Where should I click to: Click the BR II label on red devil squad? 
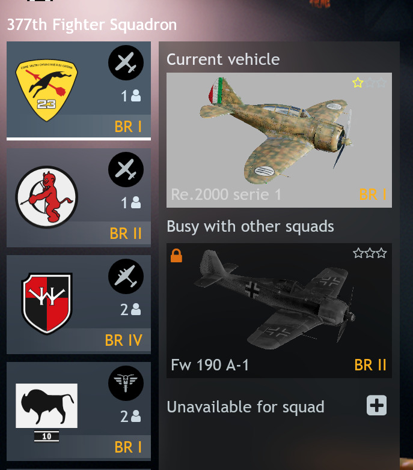point(126,233)
